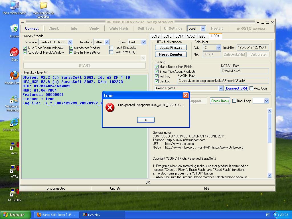
Task: Open the Axalto e-gate 0 dropdown
Action: 221,88
